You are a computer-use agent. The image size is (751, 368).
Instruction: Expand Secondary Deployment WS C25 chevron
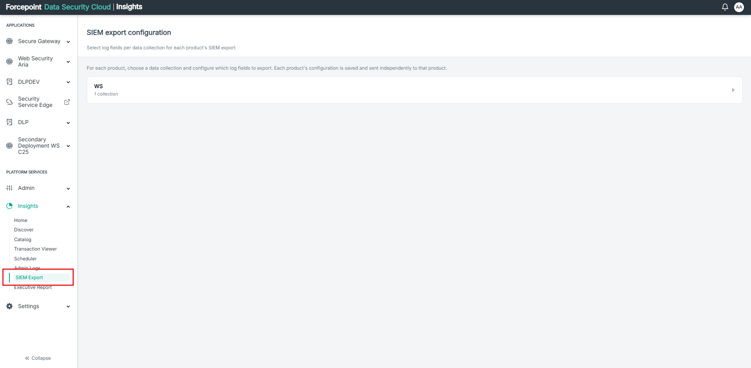68,146
